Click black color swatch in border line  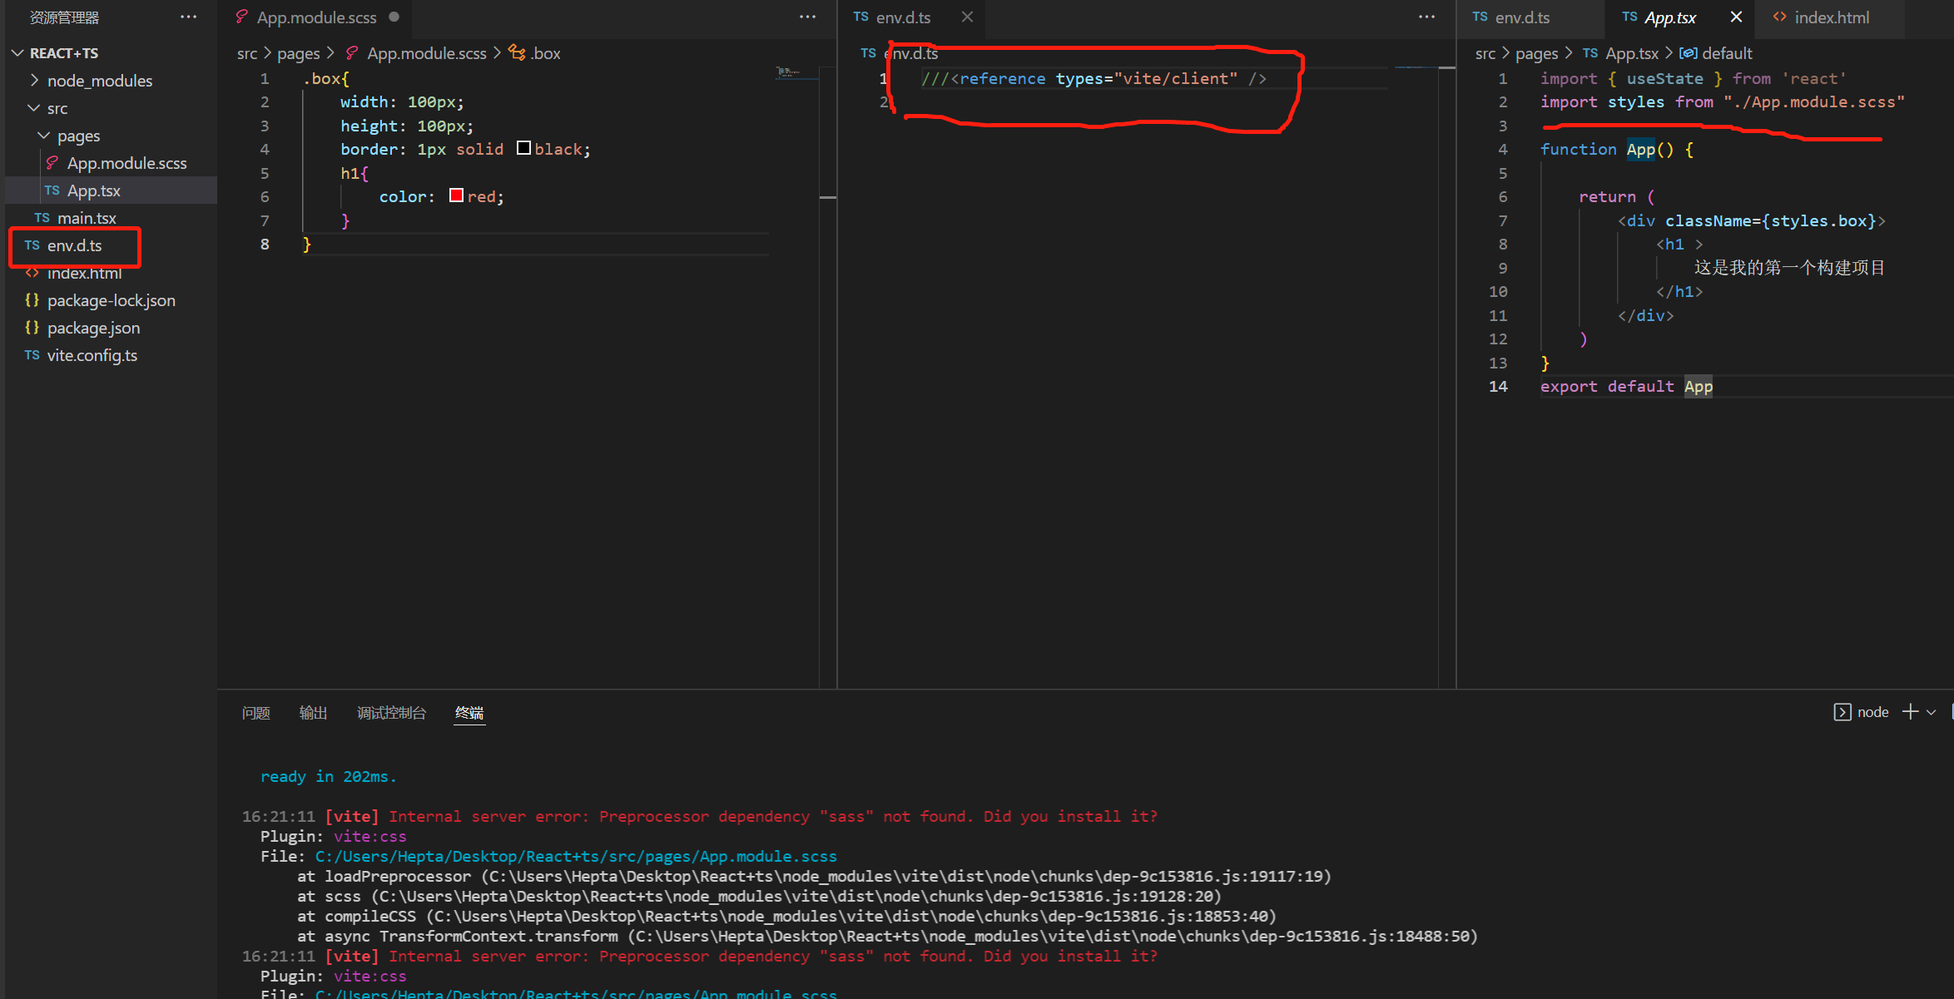[523, 148]
